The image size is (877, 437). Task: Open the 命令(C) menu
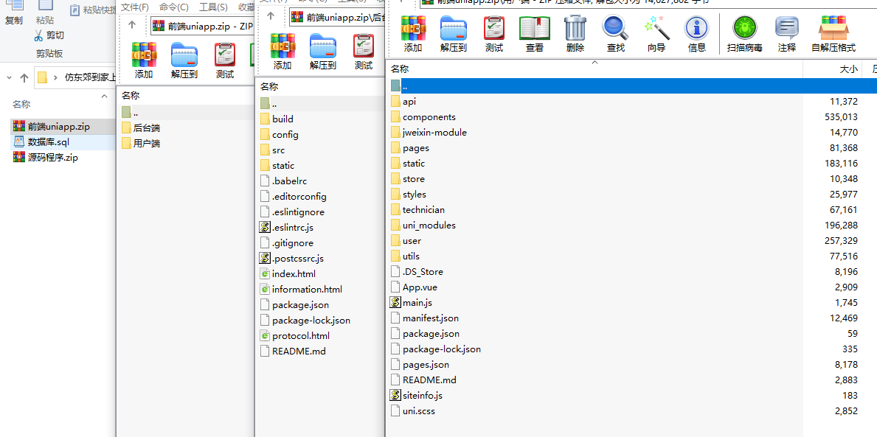coord(173,7)
